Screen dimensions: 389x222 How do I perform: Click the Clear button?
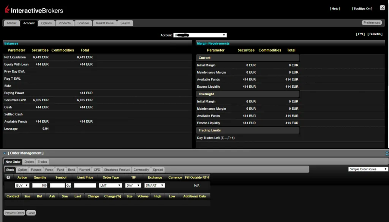(x=31, y=213)
